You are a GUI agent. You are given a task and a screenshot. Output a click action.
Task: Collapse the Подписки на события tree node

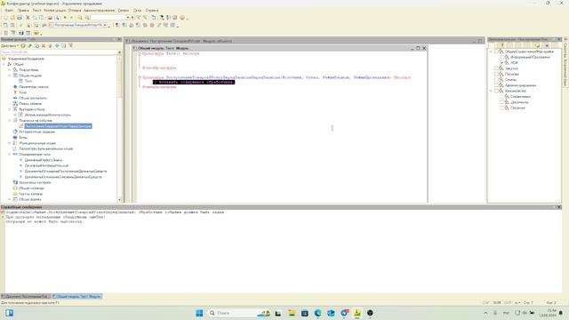(10, 121)
